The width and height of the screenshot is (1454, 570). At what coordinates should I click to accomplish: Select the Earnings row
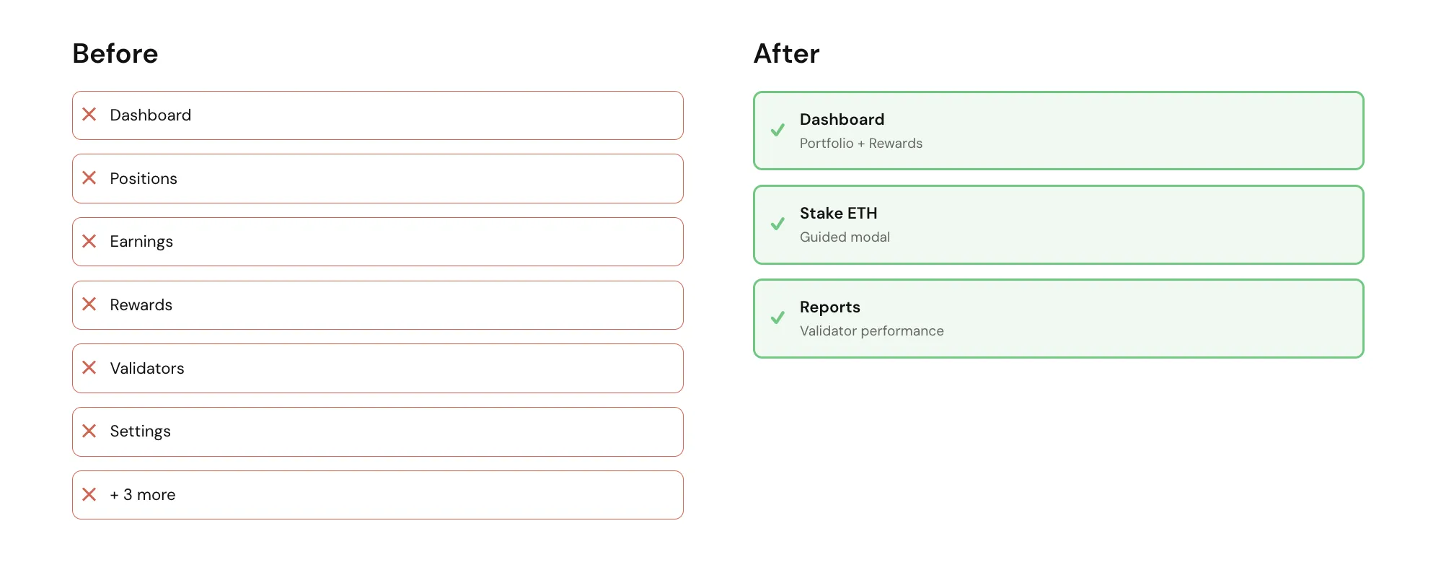point(377,241)
